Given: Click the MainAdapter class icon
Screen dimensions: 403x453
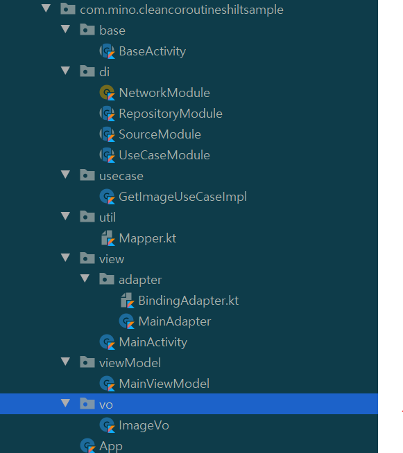Looking at the screenshot, I should 127,321.
